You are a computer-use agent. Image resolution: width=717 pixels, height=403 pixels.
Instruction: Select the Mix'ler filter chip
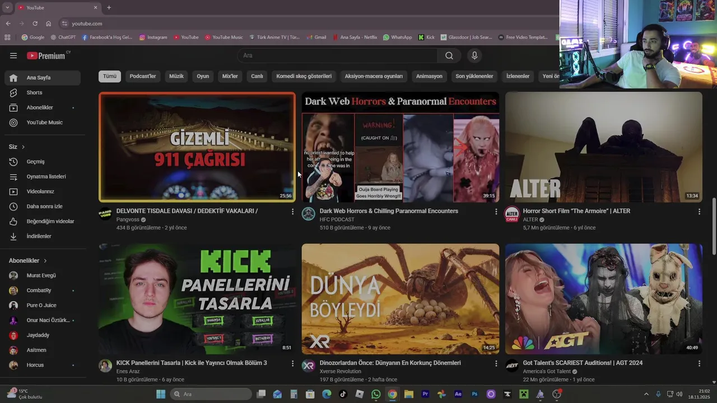(x=230, y=76)
